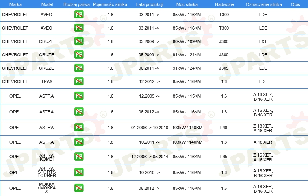308x196 pixels.
Task: Click the 10.2011 -> production date cell
Action: tap(149, 142)
